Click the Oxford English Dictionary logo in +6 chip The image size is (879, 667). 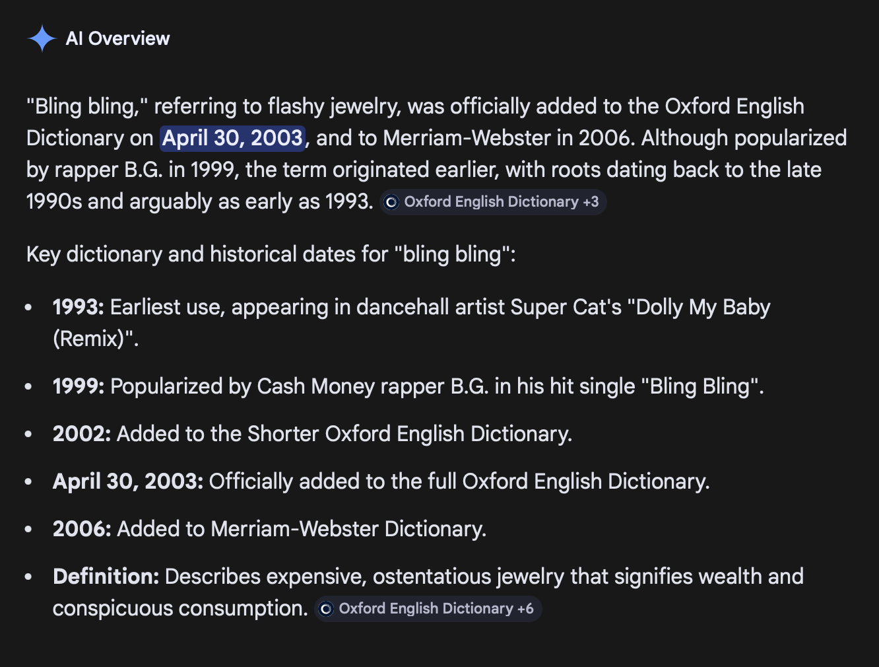coord(326,609)
